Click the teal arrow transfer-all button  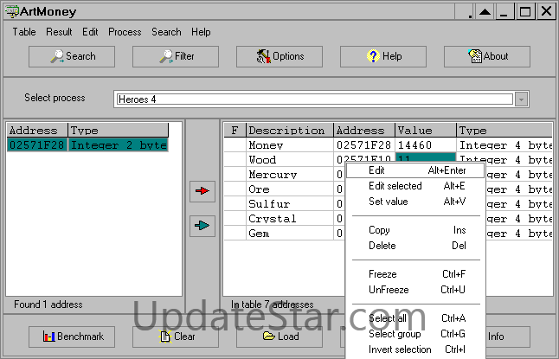click(202, 226)
